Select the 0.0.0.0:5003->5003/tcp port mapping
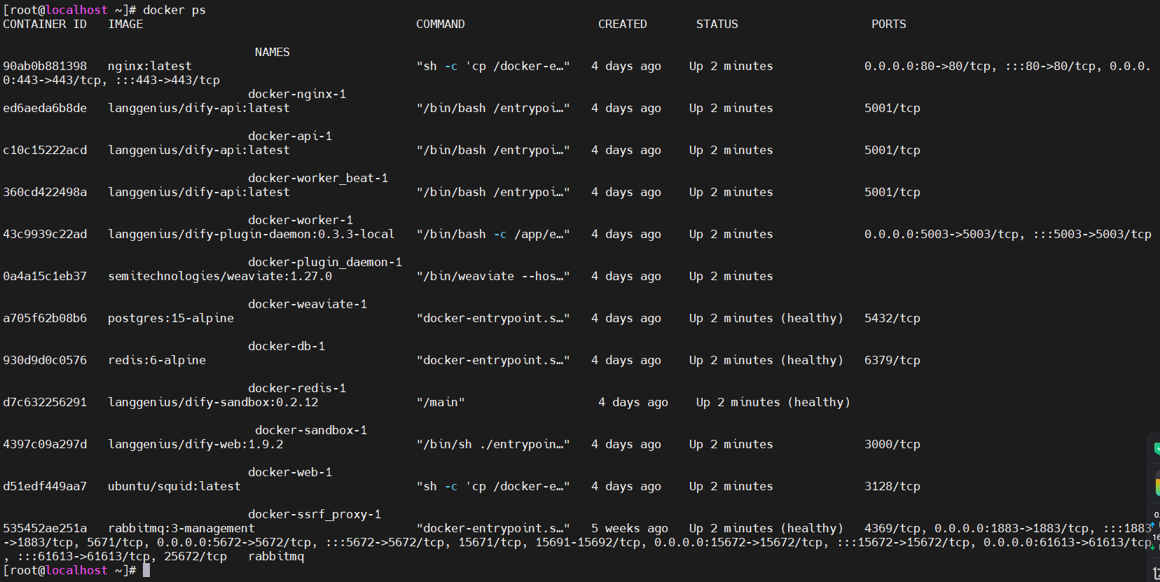Screen dimensions: 1160x582 click(x=941, y=234)
